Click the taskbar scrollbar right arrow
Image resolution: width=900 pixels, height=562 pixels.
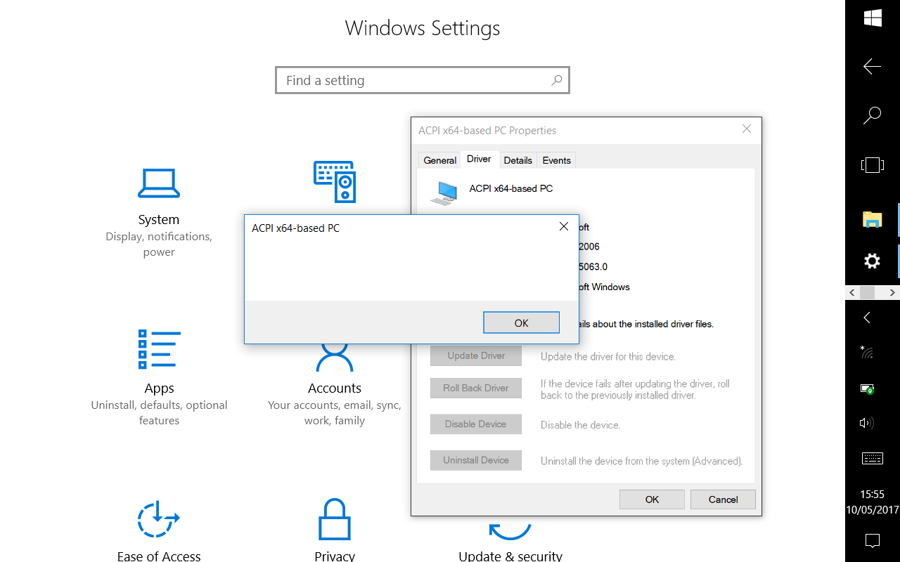[892, 292]
